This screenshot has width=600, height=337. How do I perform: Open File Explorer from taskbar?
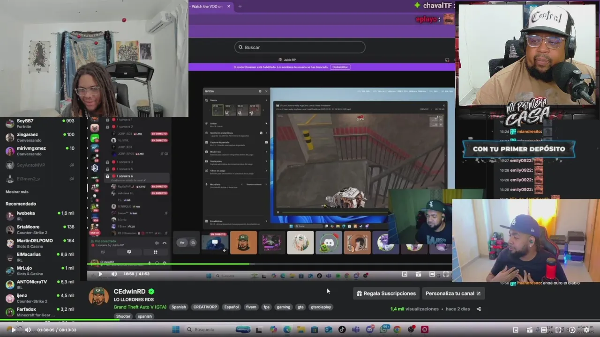300,330
